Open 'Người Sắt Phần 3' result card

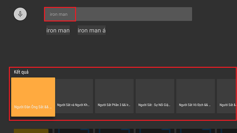tap(114, 96)
